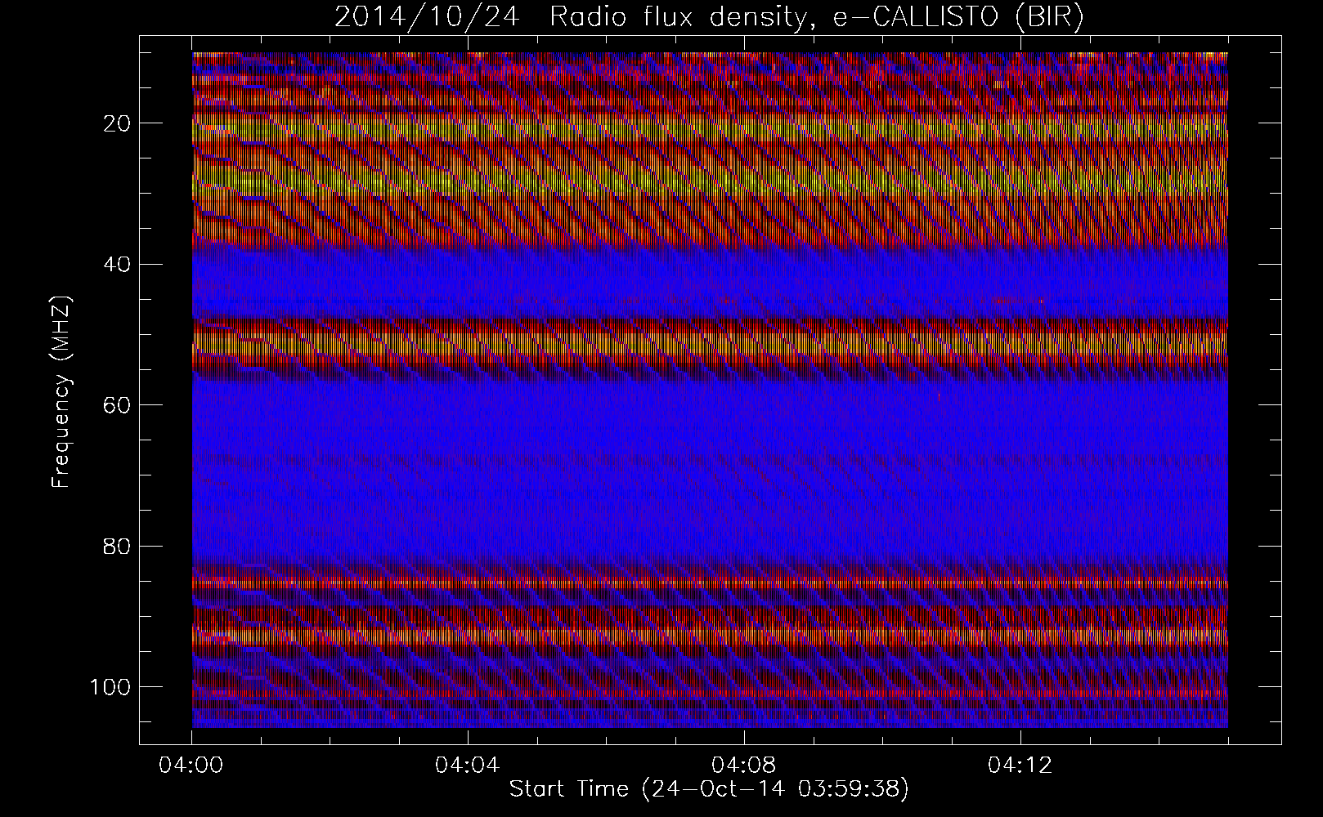
Task: Click the '04:00' time tick label
Action: (191, 766)
